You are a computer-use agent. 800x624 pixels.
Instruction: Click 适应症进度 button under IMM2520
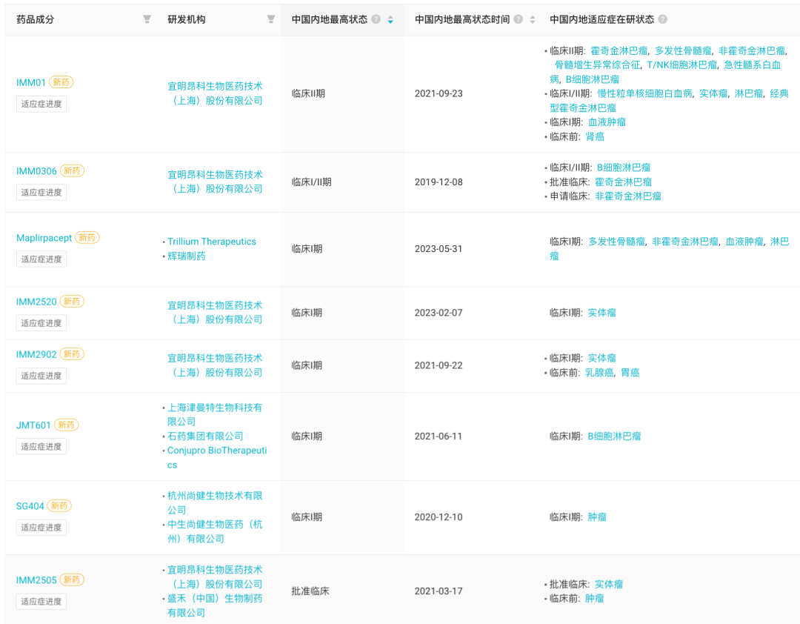click(41, 323)
